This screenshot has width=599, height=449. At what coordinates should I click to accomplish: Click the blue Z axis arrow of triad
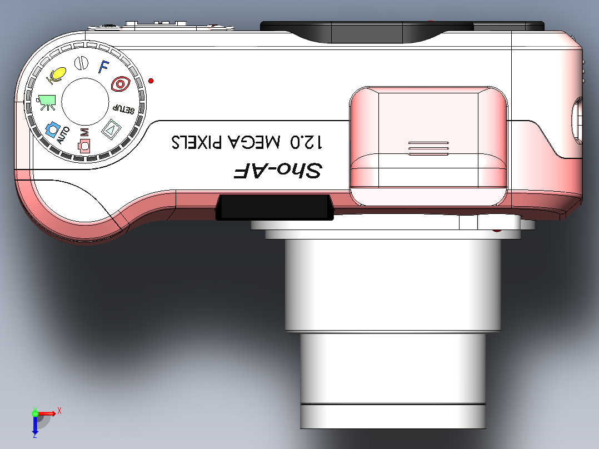pyautogui.click(x=35, y=427)
